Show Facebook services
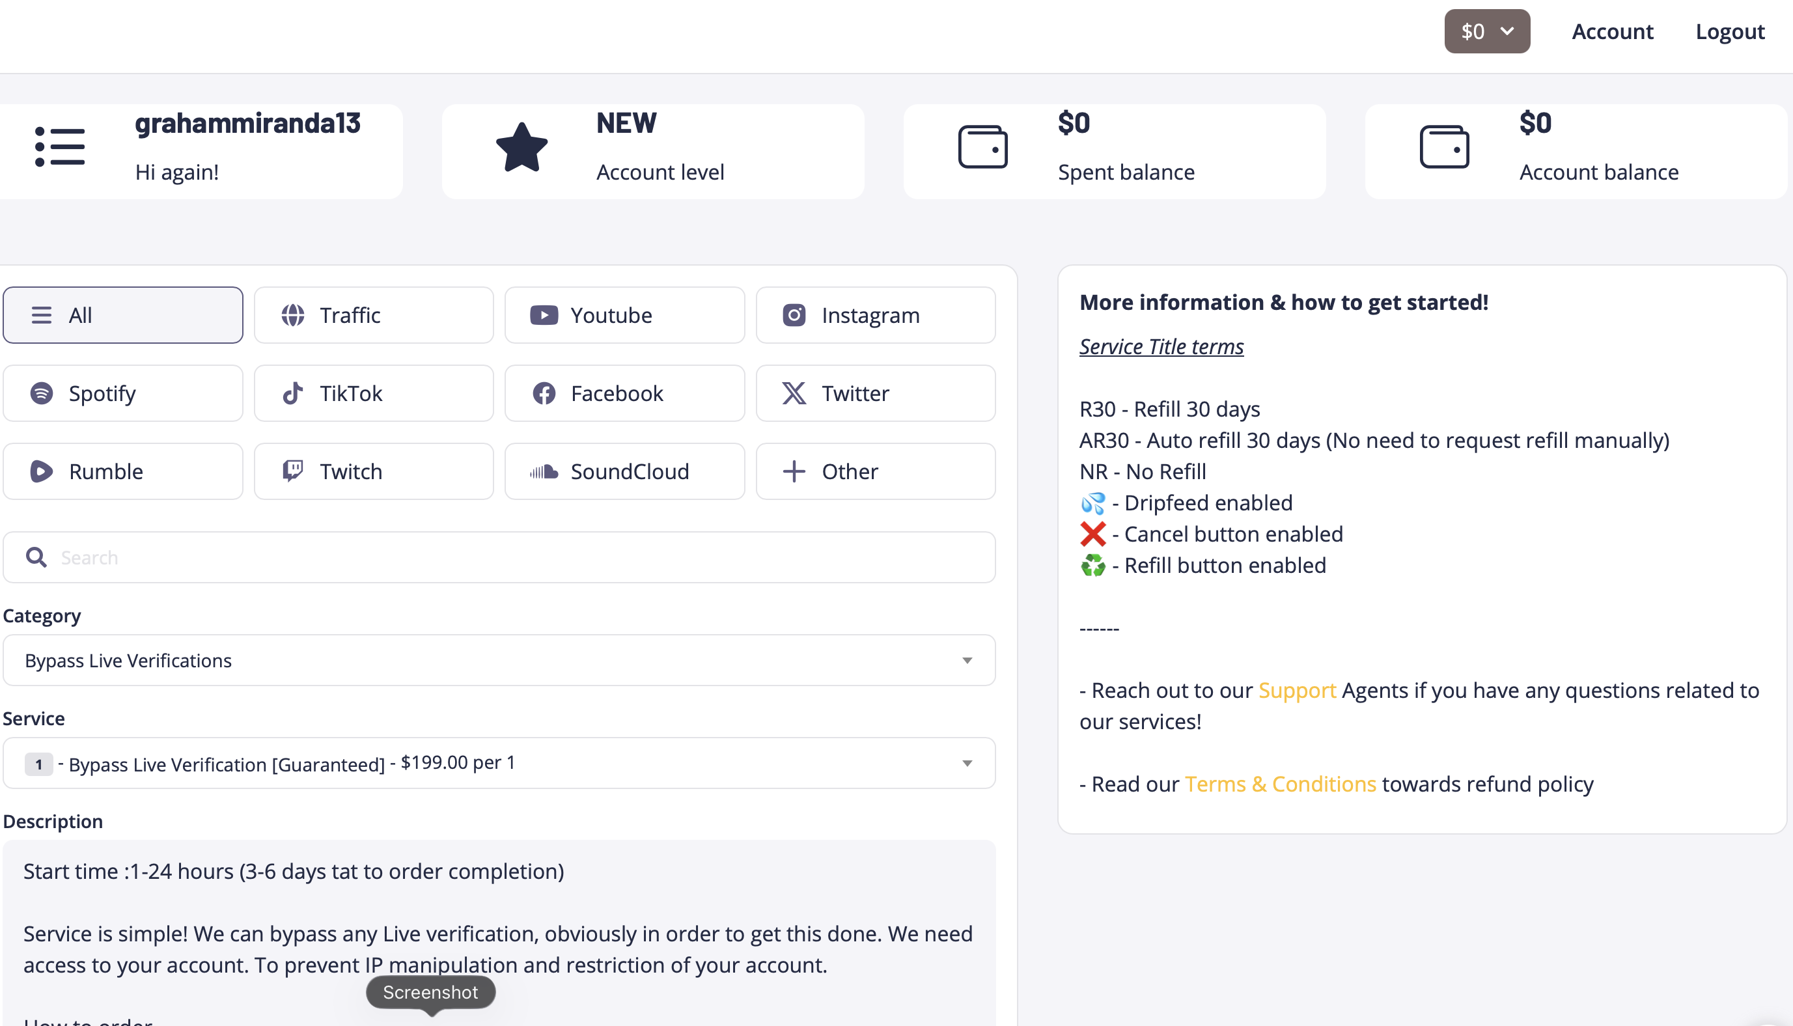Viewport: 1793px width, 1026px height. (625, 393)
